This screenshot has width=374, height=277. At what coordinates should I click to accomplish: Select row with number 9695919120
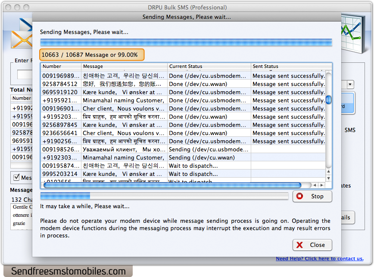tap(183, 92)
